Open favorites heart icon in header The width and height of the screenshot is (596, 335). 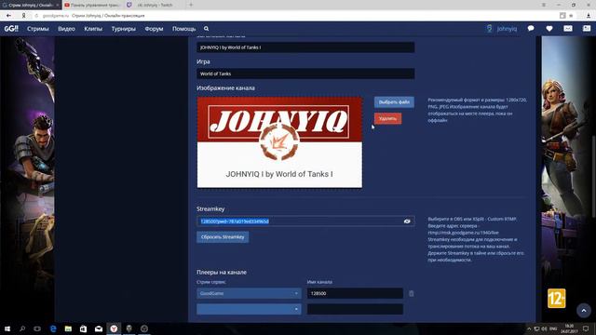point(549,29)
